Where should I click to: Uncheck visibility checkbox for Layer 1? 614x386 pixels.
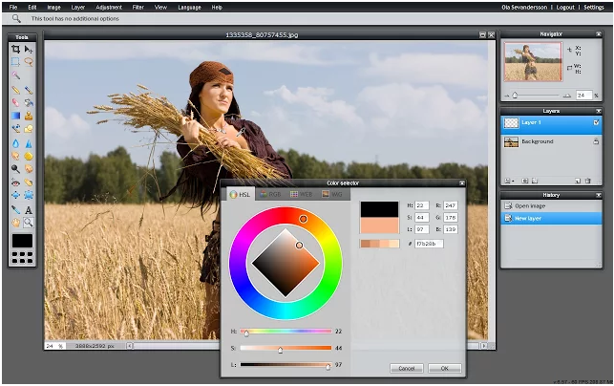(597, 122)
